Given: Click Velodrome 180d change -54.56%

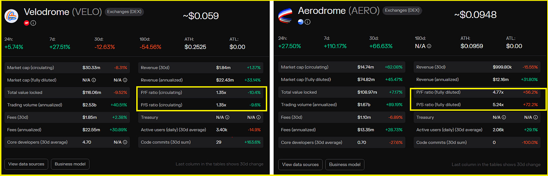Looking at the screenshot, I should 150,47.
